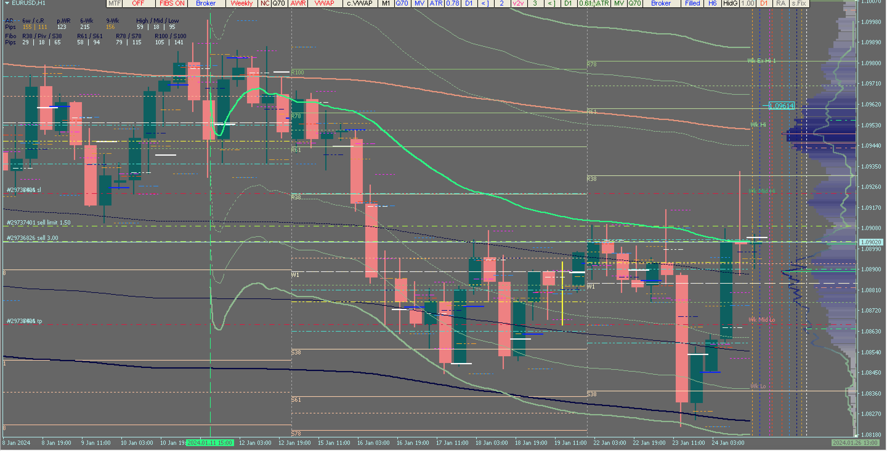Click the c.VWAP button

pyautogui.click(x=359, y=3)
